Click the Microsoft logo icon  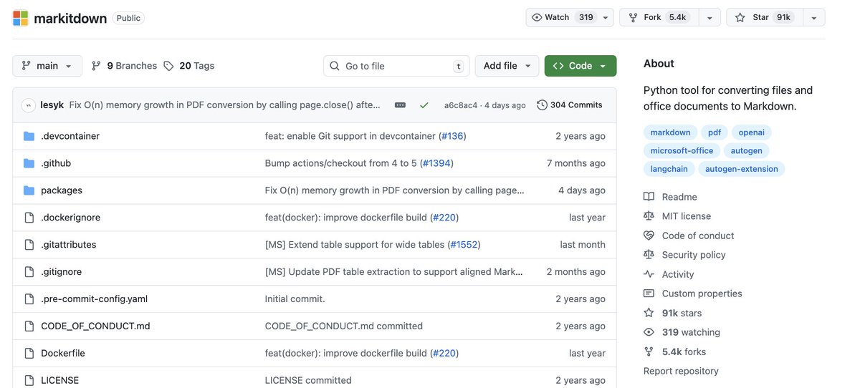point(20,19)
